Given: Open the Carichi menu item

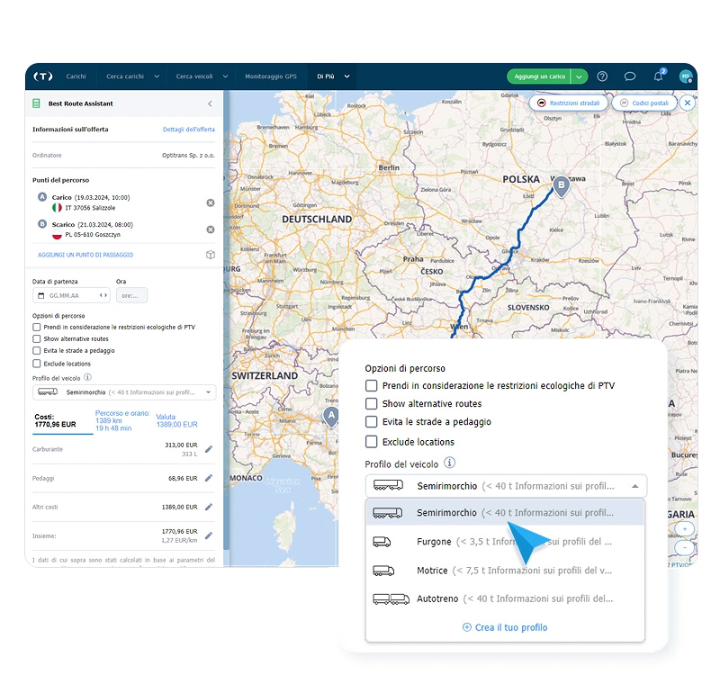Looking at the screenshot, I should [76, 76].
